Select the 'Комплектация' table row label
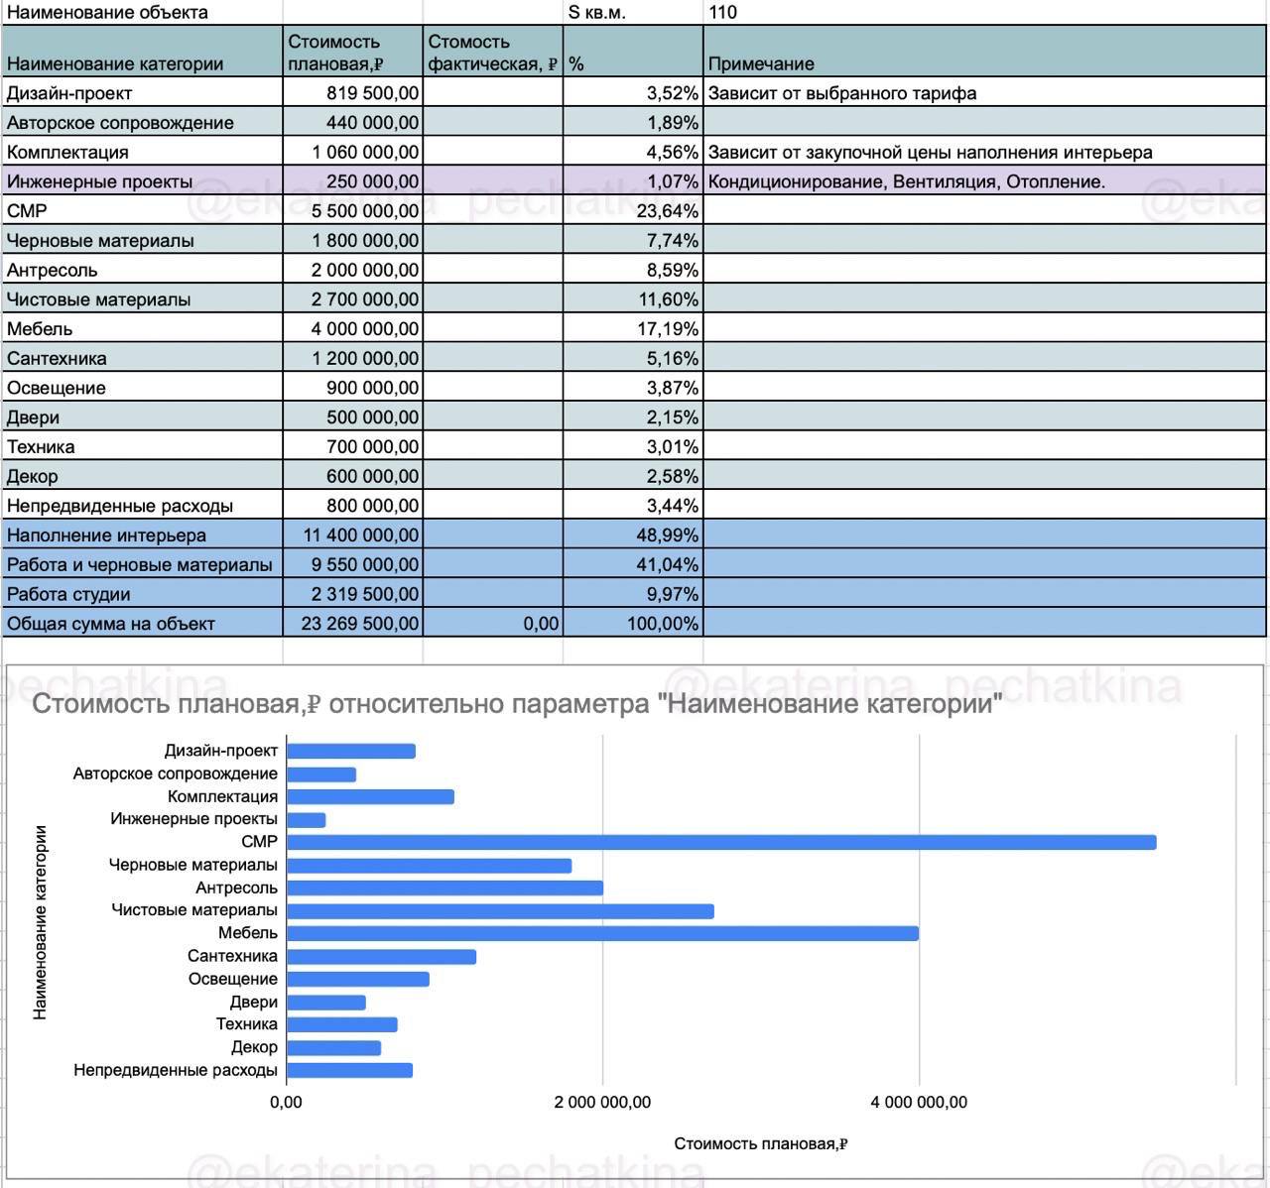 point(142,152)
